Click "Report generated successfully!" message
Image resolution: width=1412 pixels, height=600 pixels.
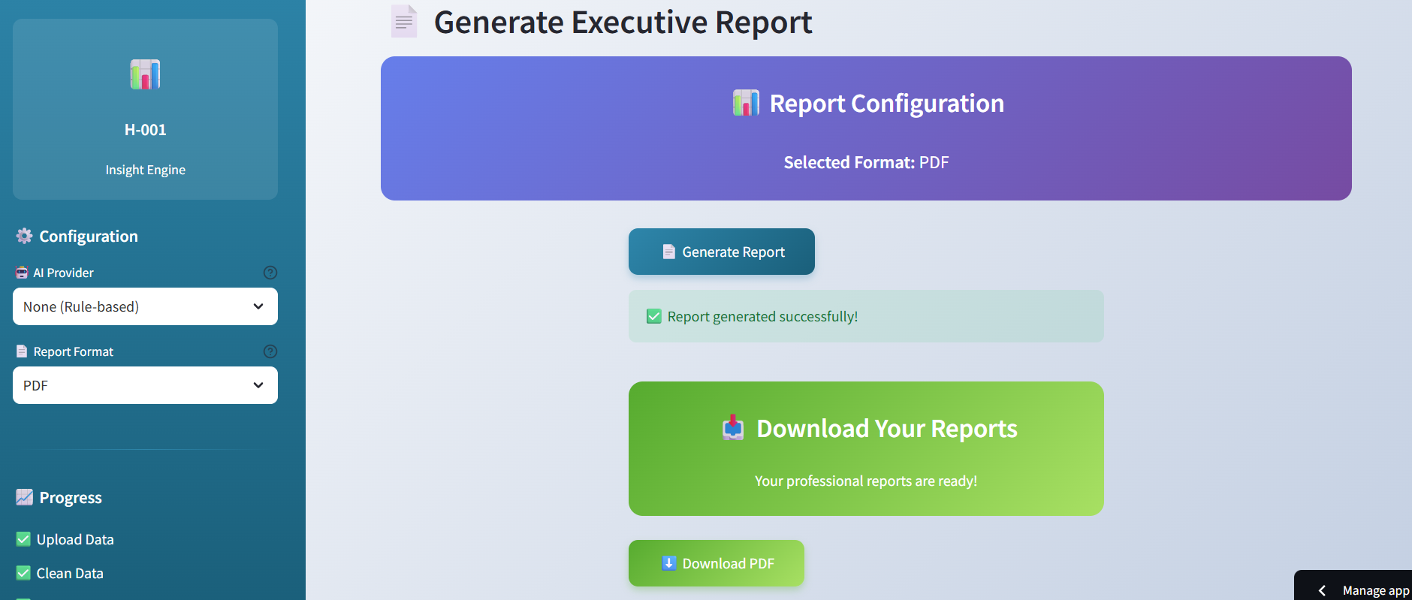762,316
